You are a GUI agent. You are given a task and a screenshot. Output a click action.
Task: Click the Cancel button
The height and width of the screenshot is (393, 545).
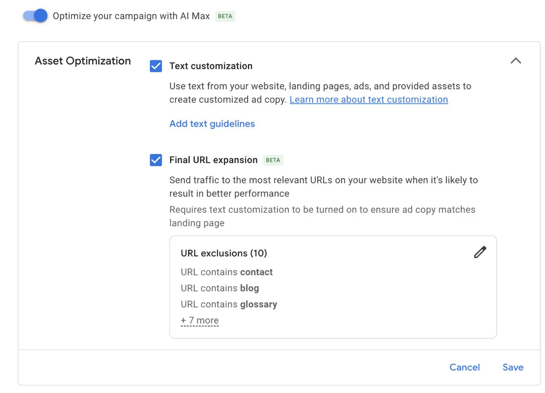pos(464,367)
